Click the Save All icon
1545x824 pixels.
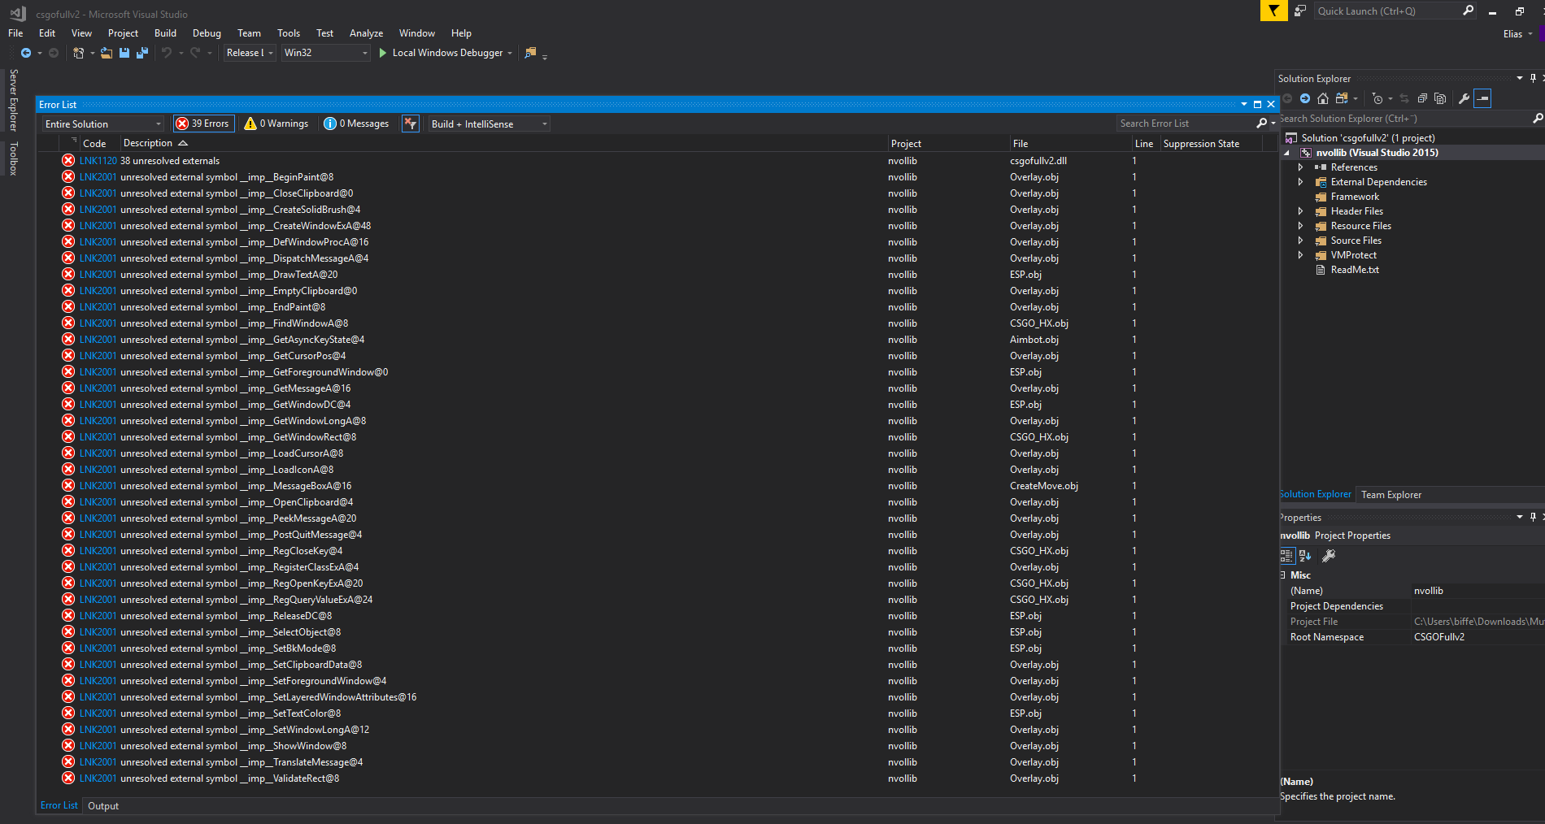coord(142,53)
